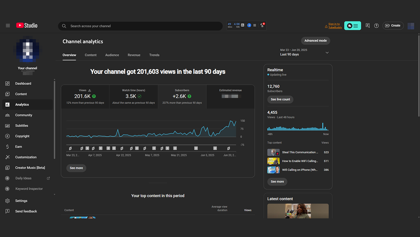Click the See live count button
The image size is (420, 237).
(x=280, y=100)
